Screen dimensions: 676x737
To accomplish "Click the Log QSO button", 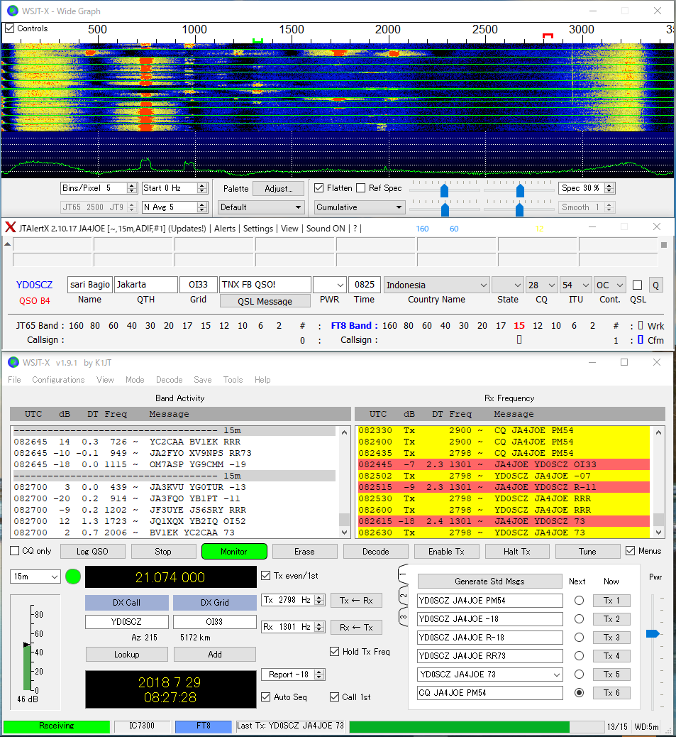I will pos(93,551).
